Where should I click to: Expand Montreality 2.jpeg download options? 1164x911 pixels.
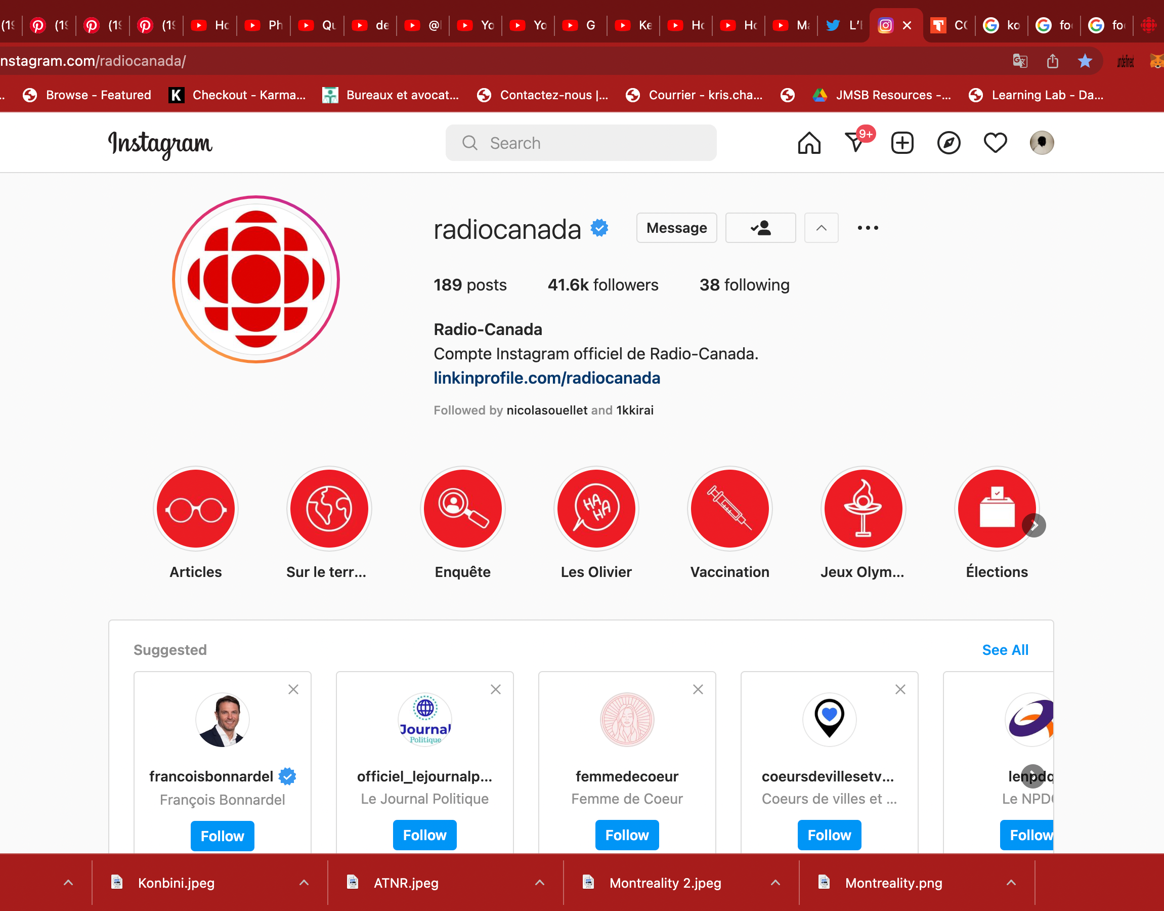[775, 883]
